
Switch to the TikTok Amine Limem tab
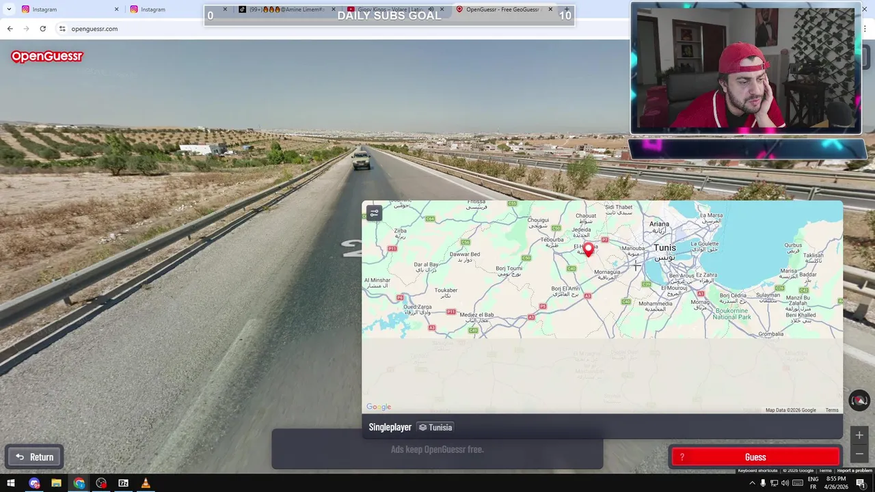(x=287, y=10)
